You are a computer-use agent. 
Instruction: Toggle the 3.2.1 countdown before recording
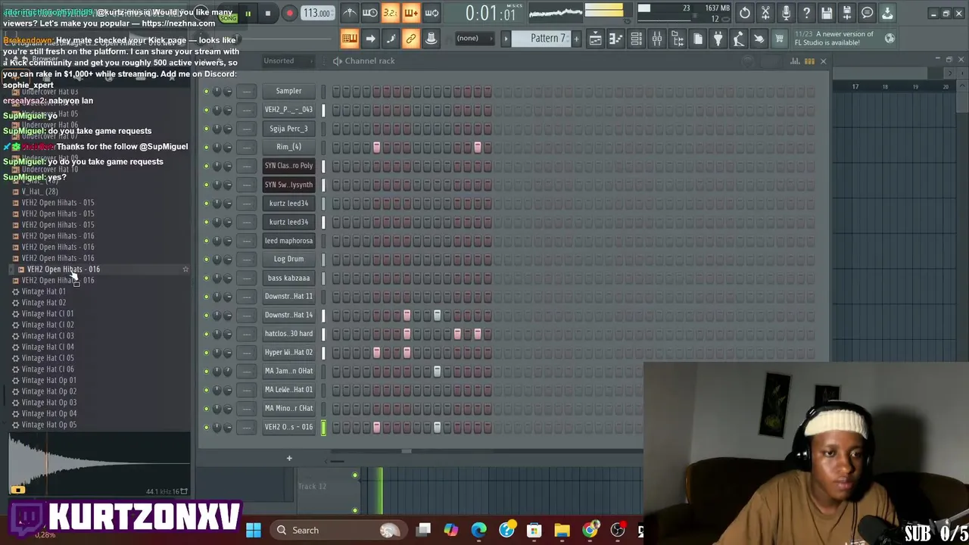point(390,12)
